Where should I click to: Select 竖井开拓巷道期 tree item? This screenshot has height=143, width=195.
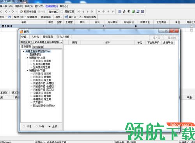click(41, 64)
